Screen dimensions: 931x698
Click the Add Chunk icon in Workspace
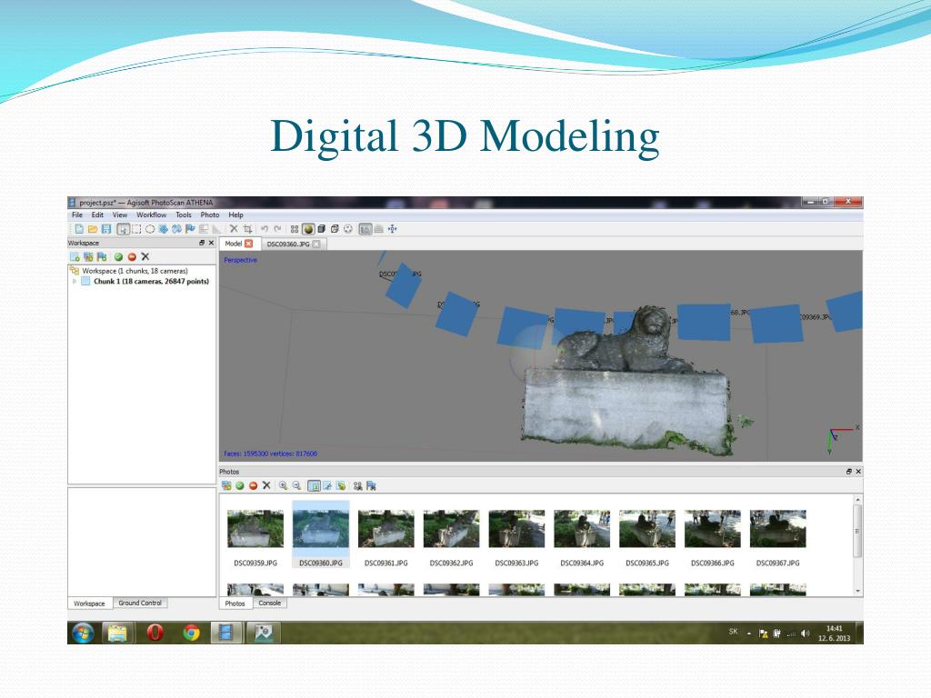pyautogui.click(x=75, y=257)
